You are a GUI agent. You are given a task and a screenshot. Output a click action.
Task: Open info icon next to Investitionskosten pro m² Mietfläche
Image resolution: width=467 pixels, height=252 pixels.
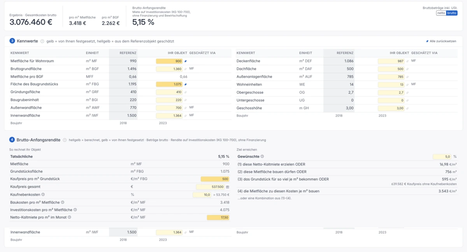pyautogui.click(x=75, y=210)
